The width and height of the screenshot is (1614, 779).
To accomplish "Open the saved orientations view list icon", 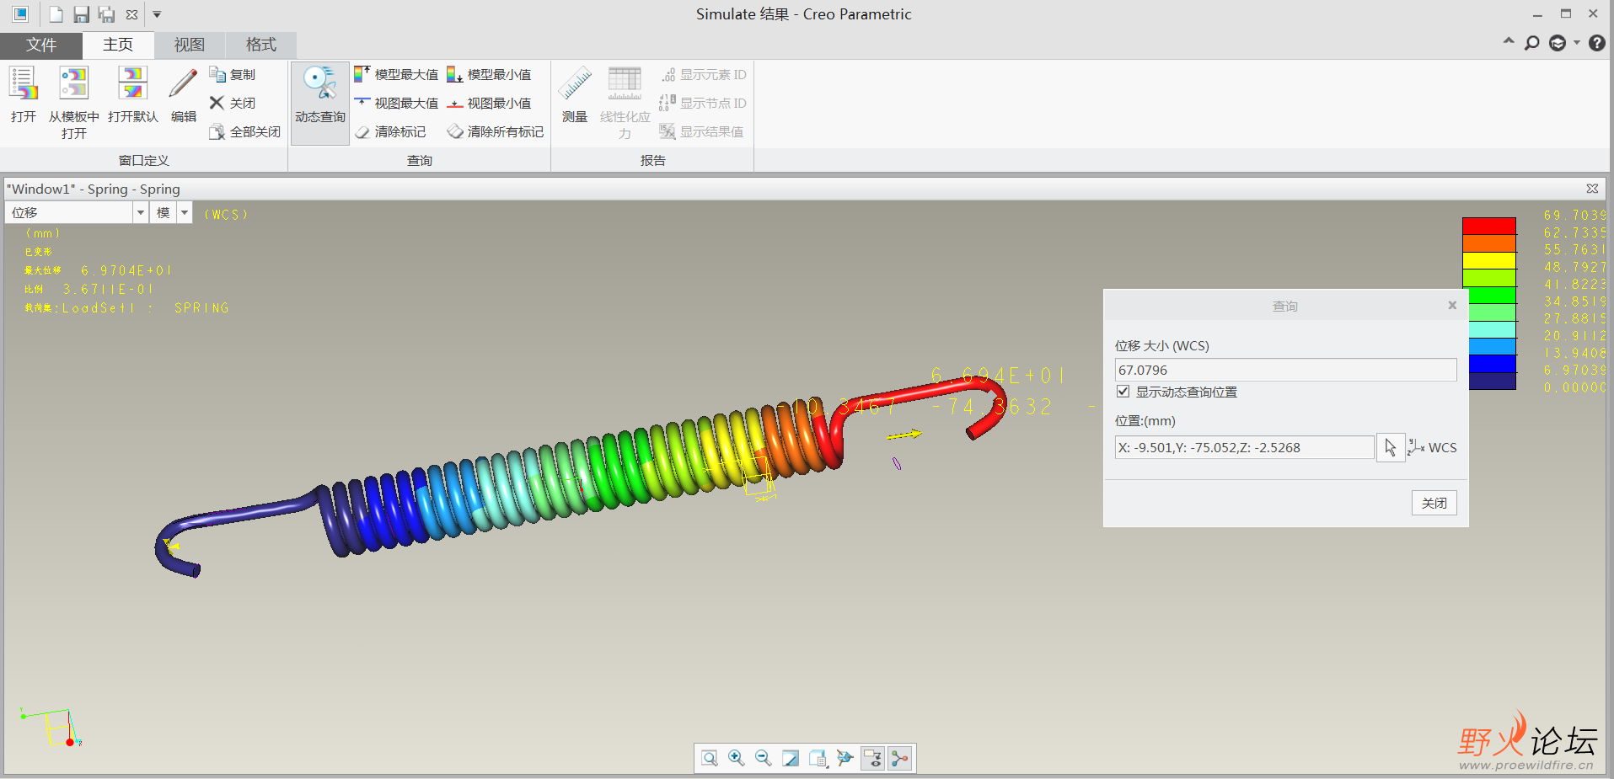I will click(818, 758).
